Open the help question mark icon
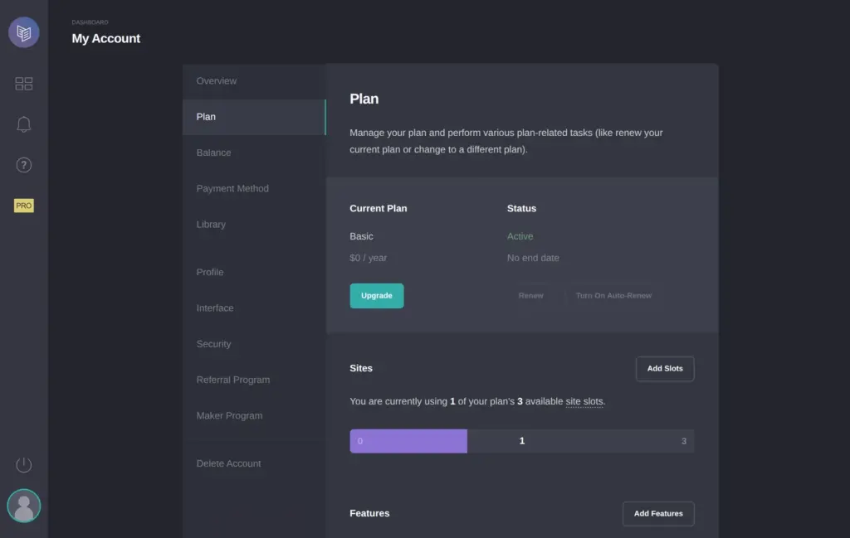This screenshot has width=850, height=538. [24, 165]
